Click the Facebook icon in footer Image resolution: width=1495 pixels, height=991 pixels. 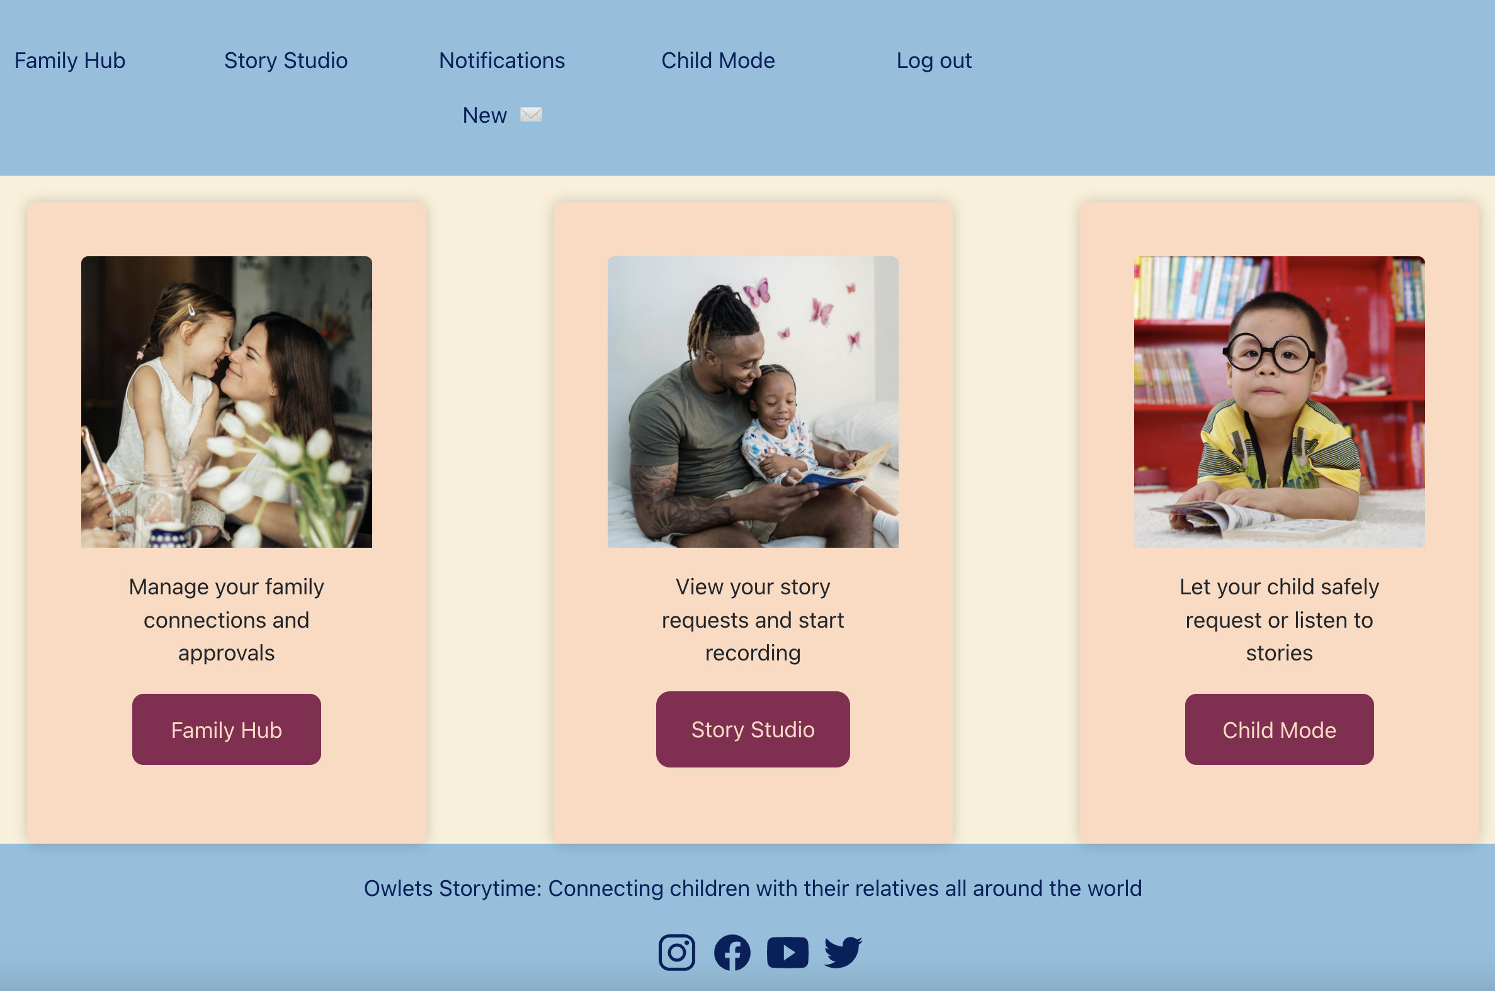[731, 949]
